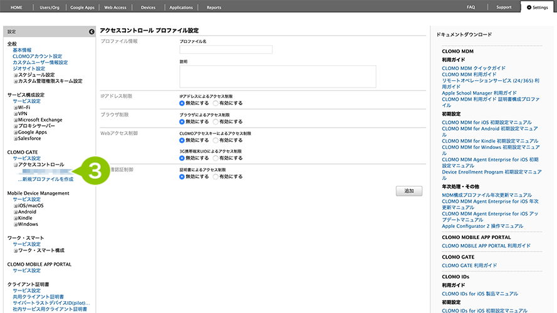
Task: Select 有効にする for IPアドレス access restriction
Action: (x=216, y=103)
